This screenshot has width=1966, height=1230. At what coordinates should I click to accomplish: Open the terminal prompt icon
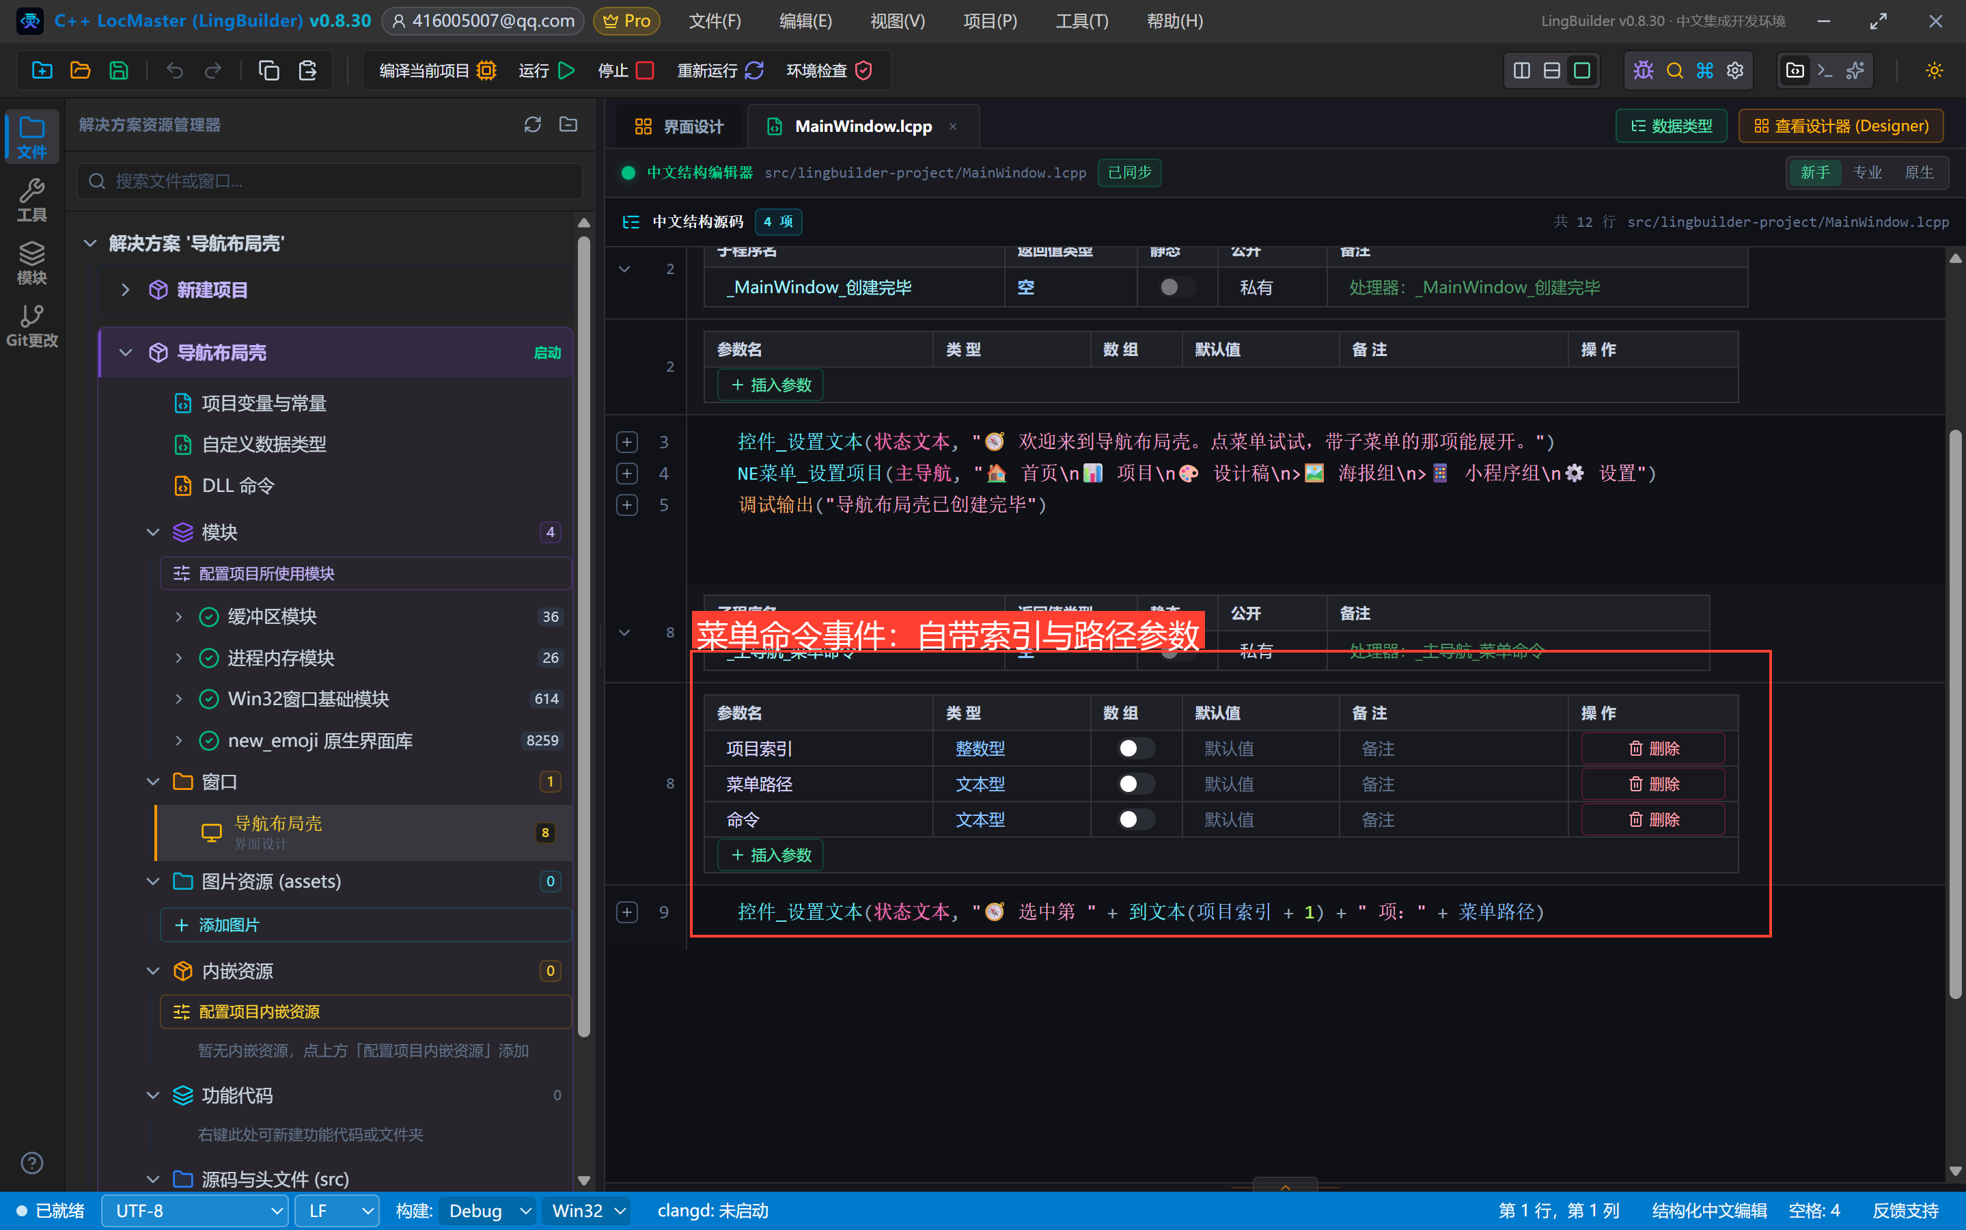click(x=1825, y=71)
